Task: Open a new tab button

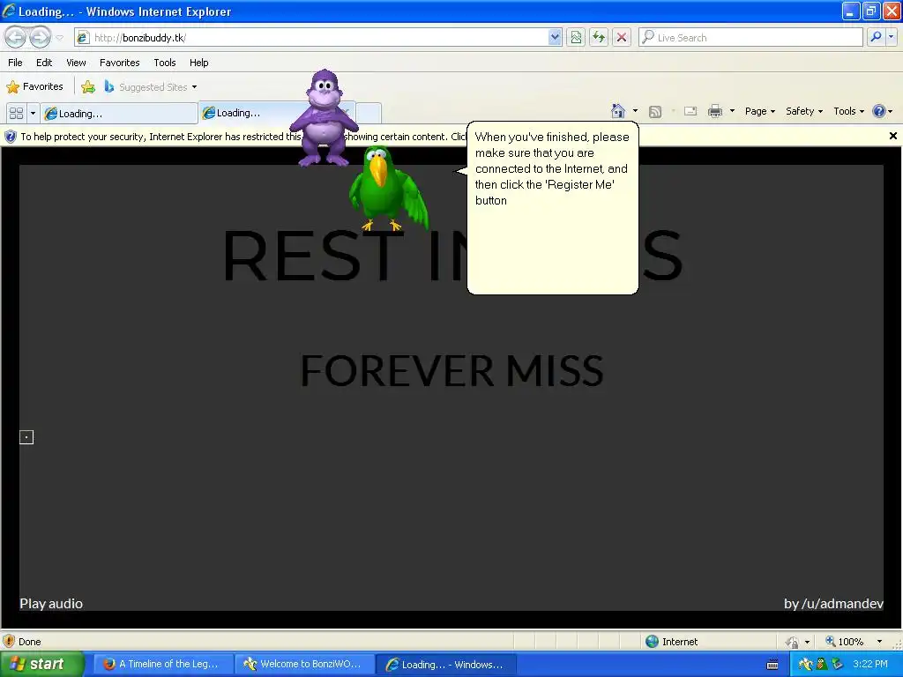Action: coord(369,113)
